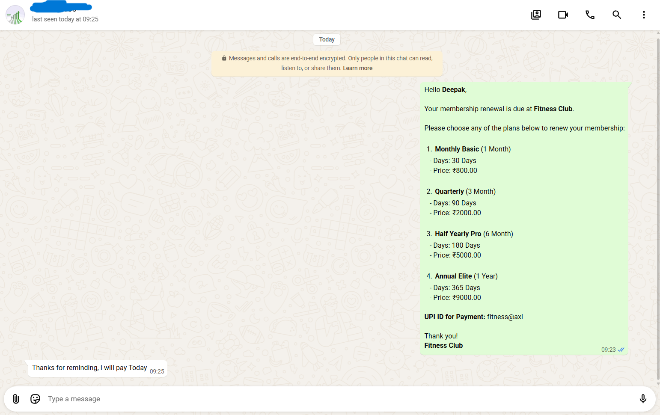Click the Days: 180 Days line
660x415 pixels.
(455, 245)
